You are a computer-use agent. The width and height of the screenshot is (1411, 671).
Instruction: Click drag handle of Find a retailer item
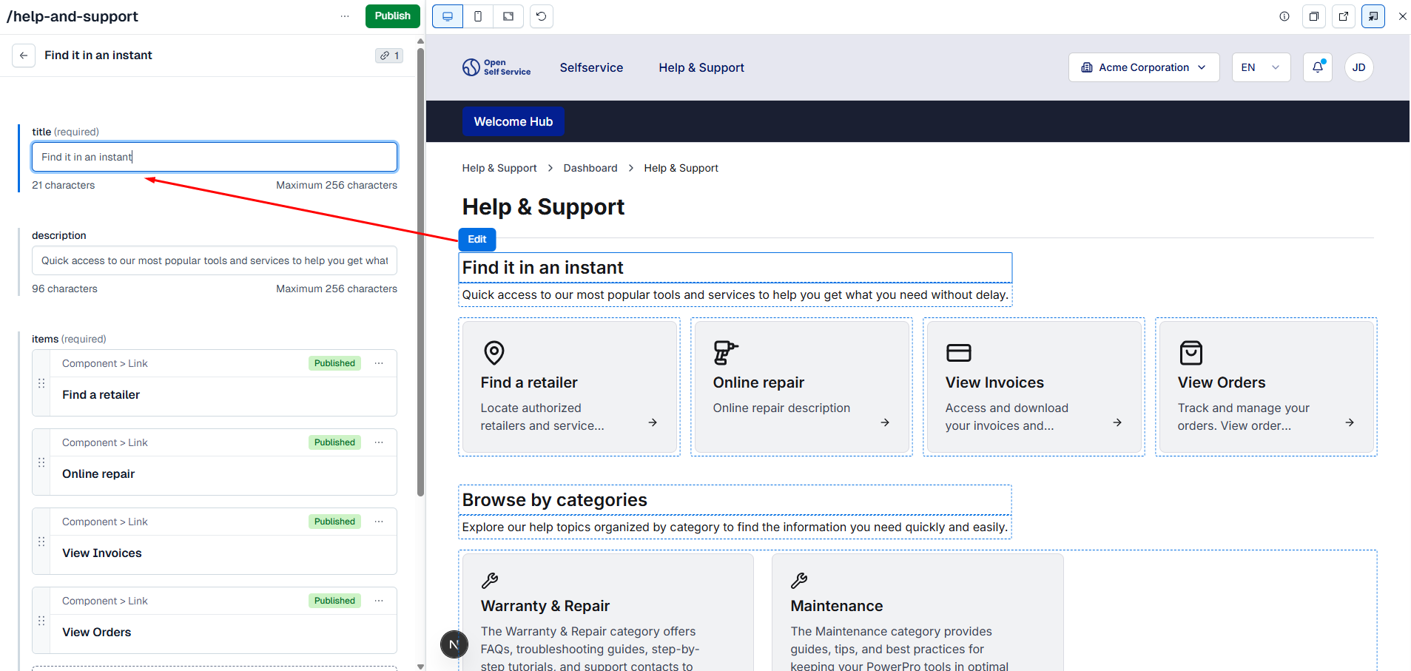[41, 383]
